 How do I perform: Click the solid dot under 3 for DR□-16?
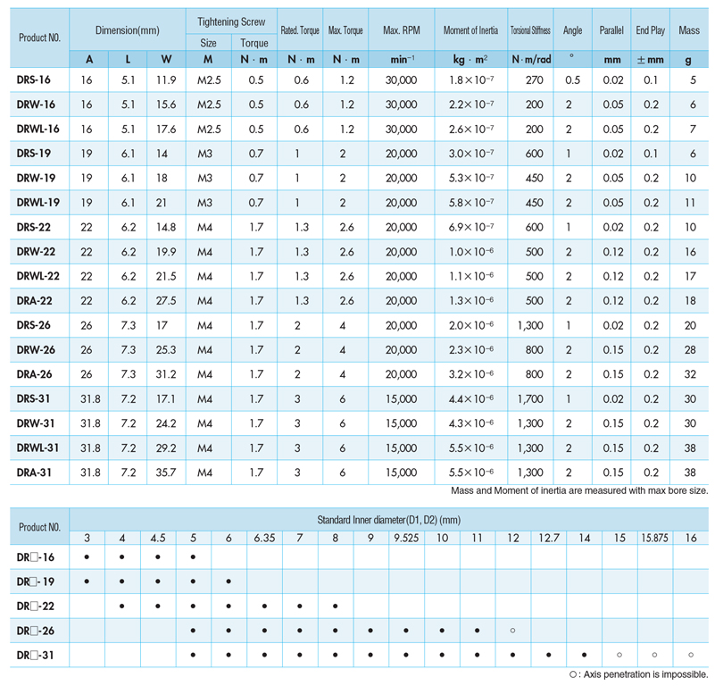coord(87,557)
